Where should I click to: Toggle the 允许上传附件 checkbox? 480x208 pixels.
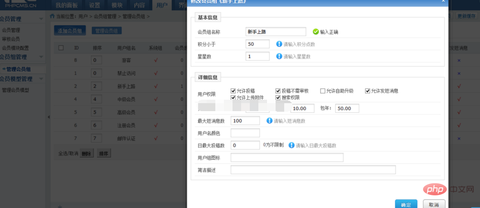(x=233, y=97)
